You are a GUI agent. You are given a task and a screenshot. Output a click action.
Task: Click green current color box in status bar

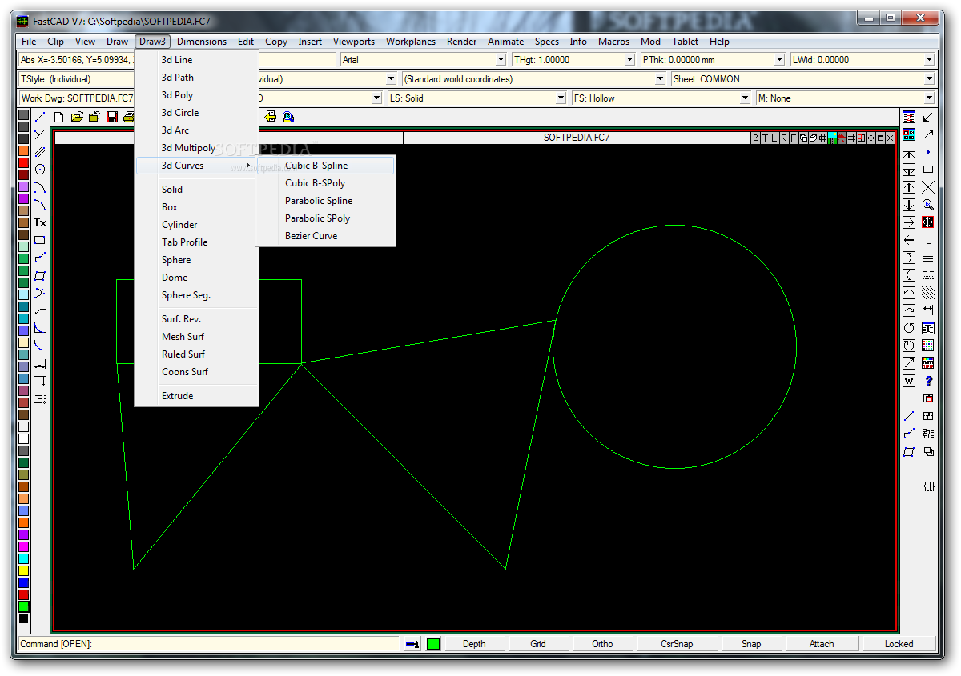pos(433,643)
